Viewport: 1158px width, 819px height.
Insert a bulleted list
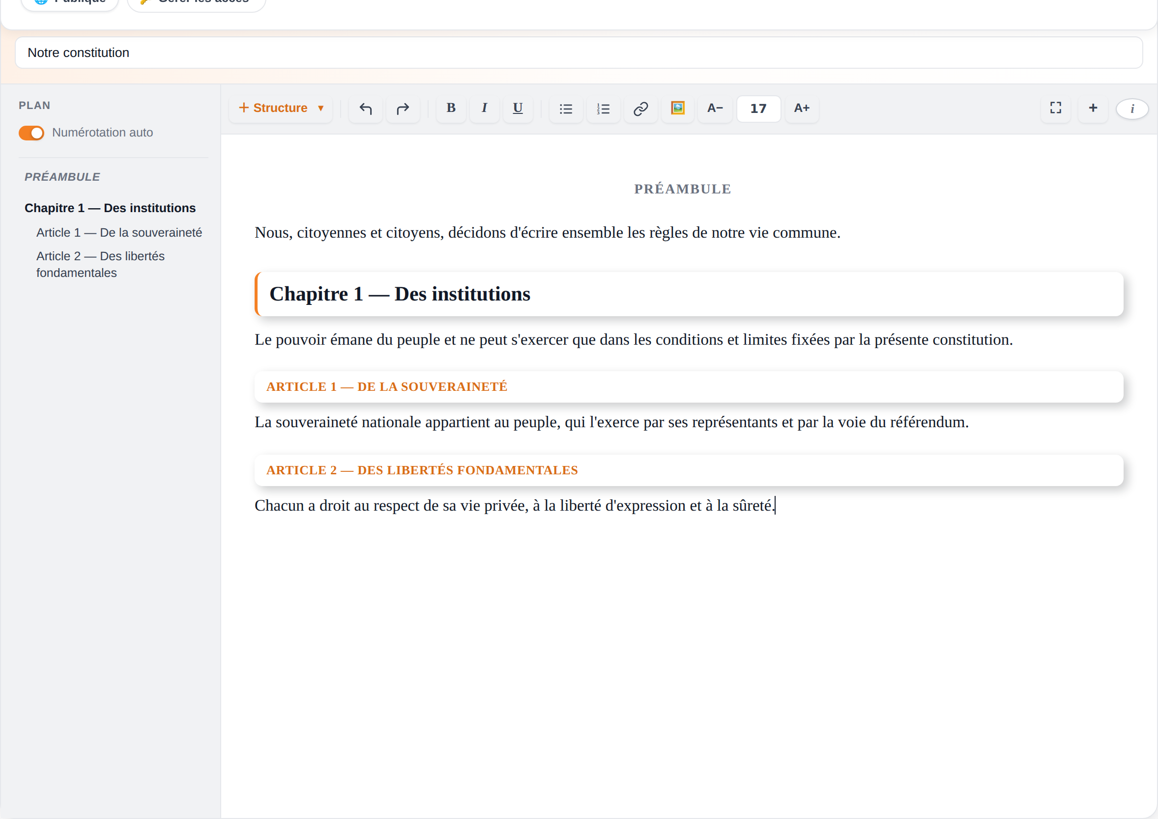click(566, 109)
